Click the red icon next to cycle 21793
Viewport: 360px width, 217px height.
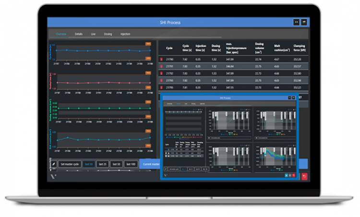click(161, 81)
